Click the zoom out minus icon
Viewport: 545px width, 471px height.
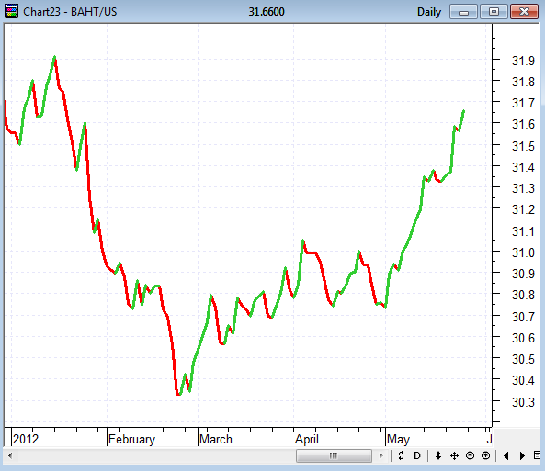(470, 455)
